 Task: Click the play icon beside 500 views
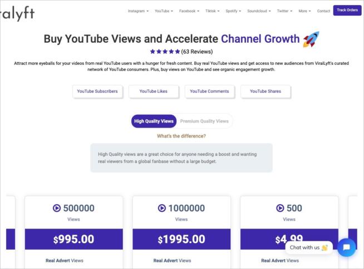click(x=280, y=208)
